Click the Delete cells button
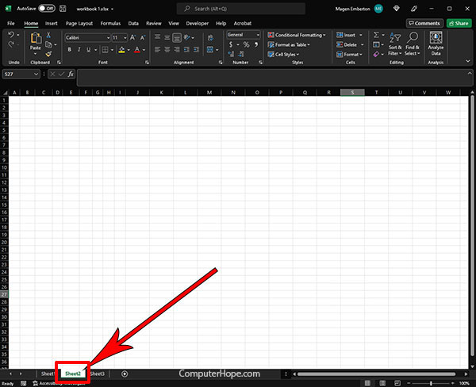This screenshot has width=476, height=387. 350,44
